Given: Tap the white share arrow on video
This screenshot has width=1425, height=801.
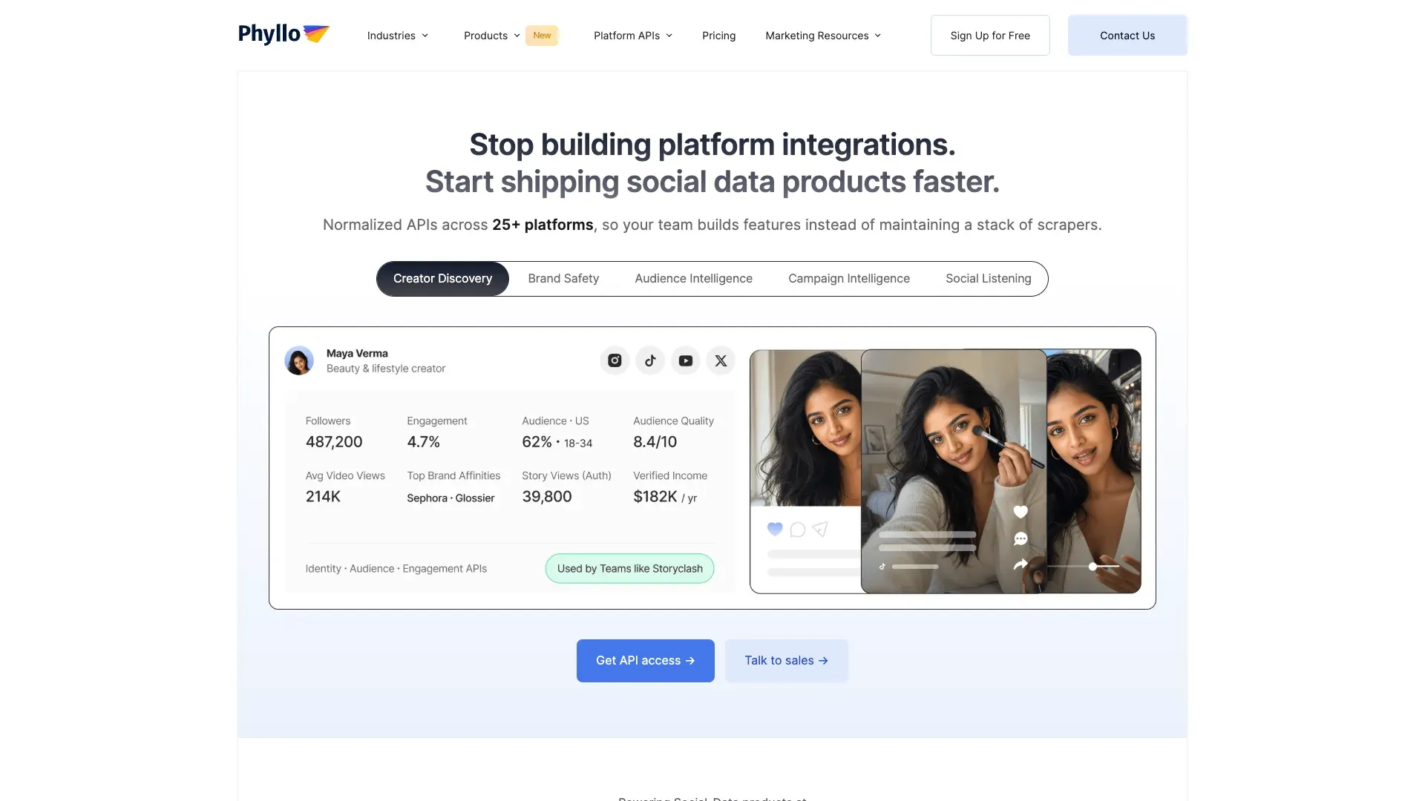Looking at the screenshot, I should 1021,564.
